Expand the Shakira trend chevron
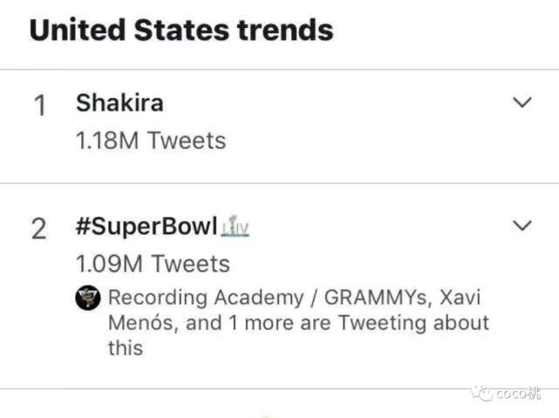 coord(522,104)
